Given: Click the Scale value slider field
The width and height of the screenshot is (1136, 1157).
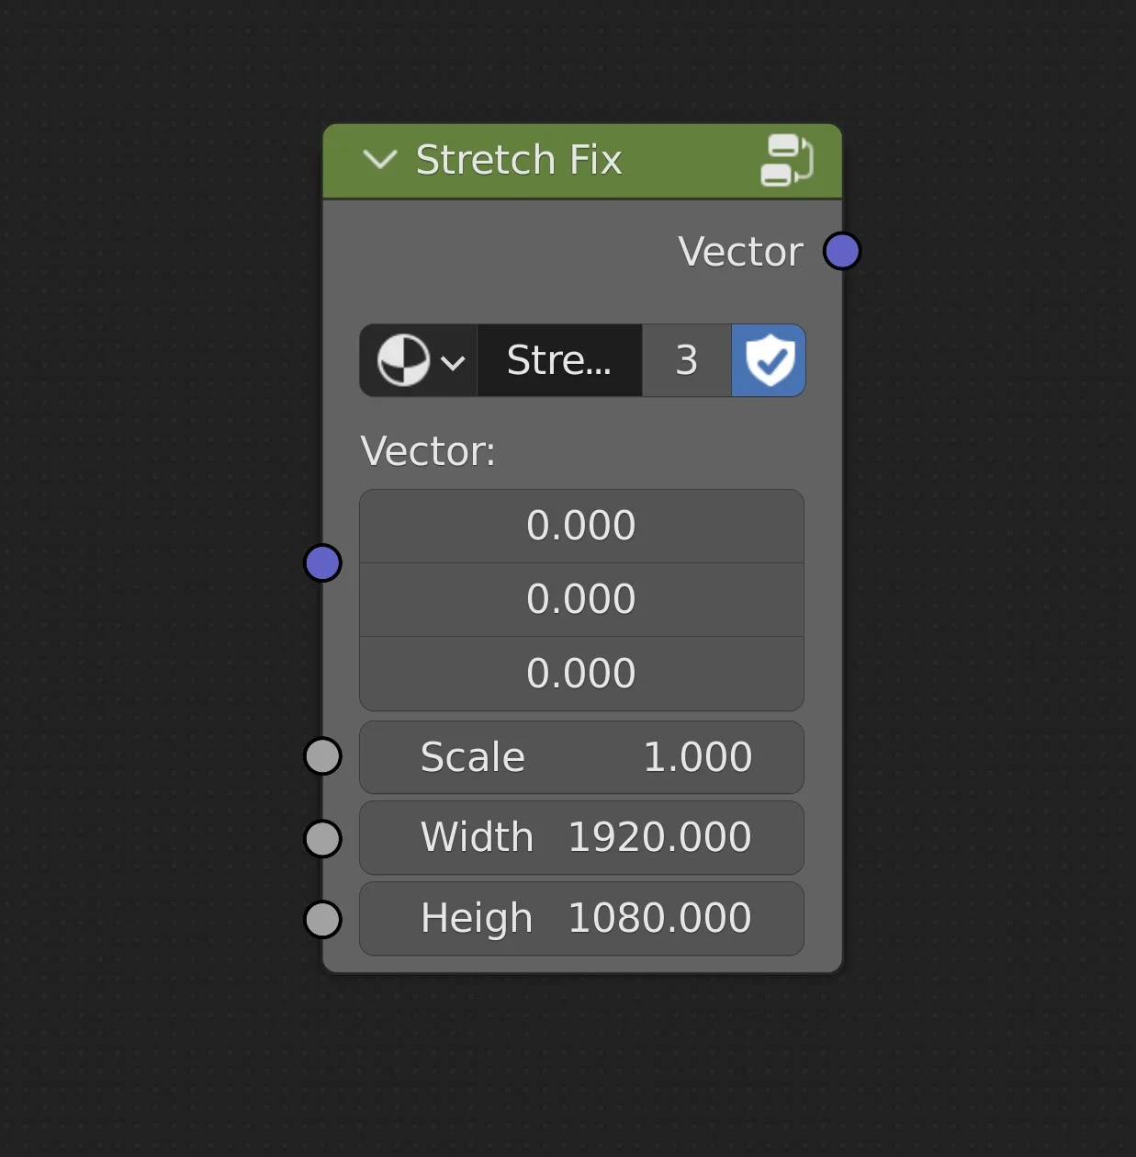Looking at the screenshot, I should [x=581, y=757].
